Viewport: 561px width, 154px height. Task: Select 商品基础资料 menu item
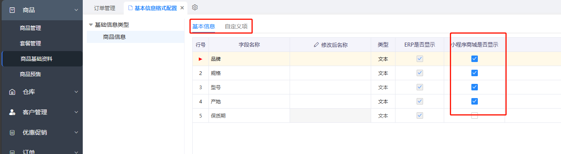42,59
